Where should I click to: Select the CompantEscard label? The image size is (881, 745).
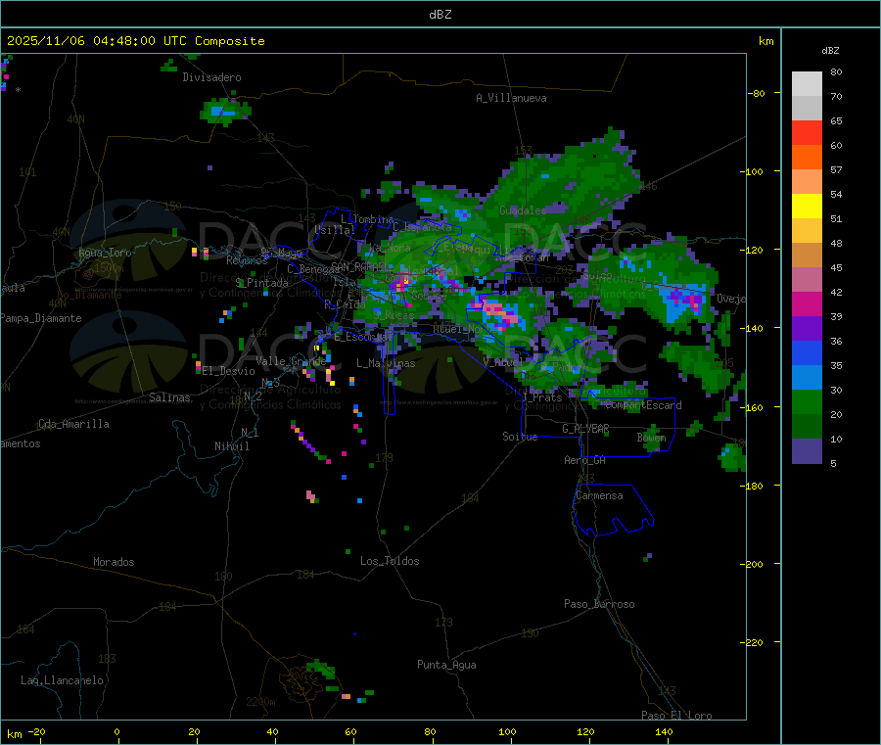tap(643, 405)
